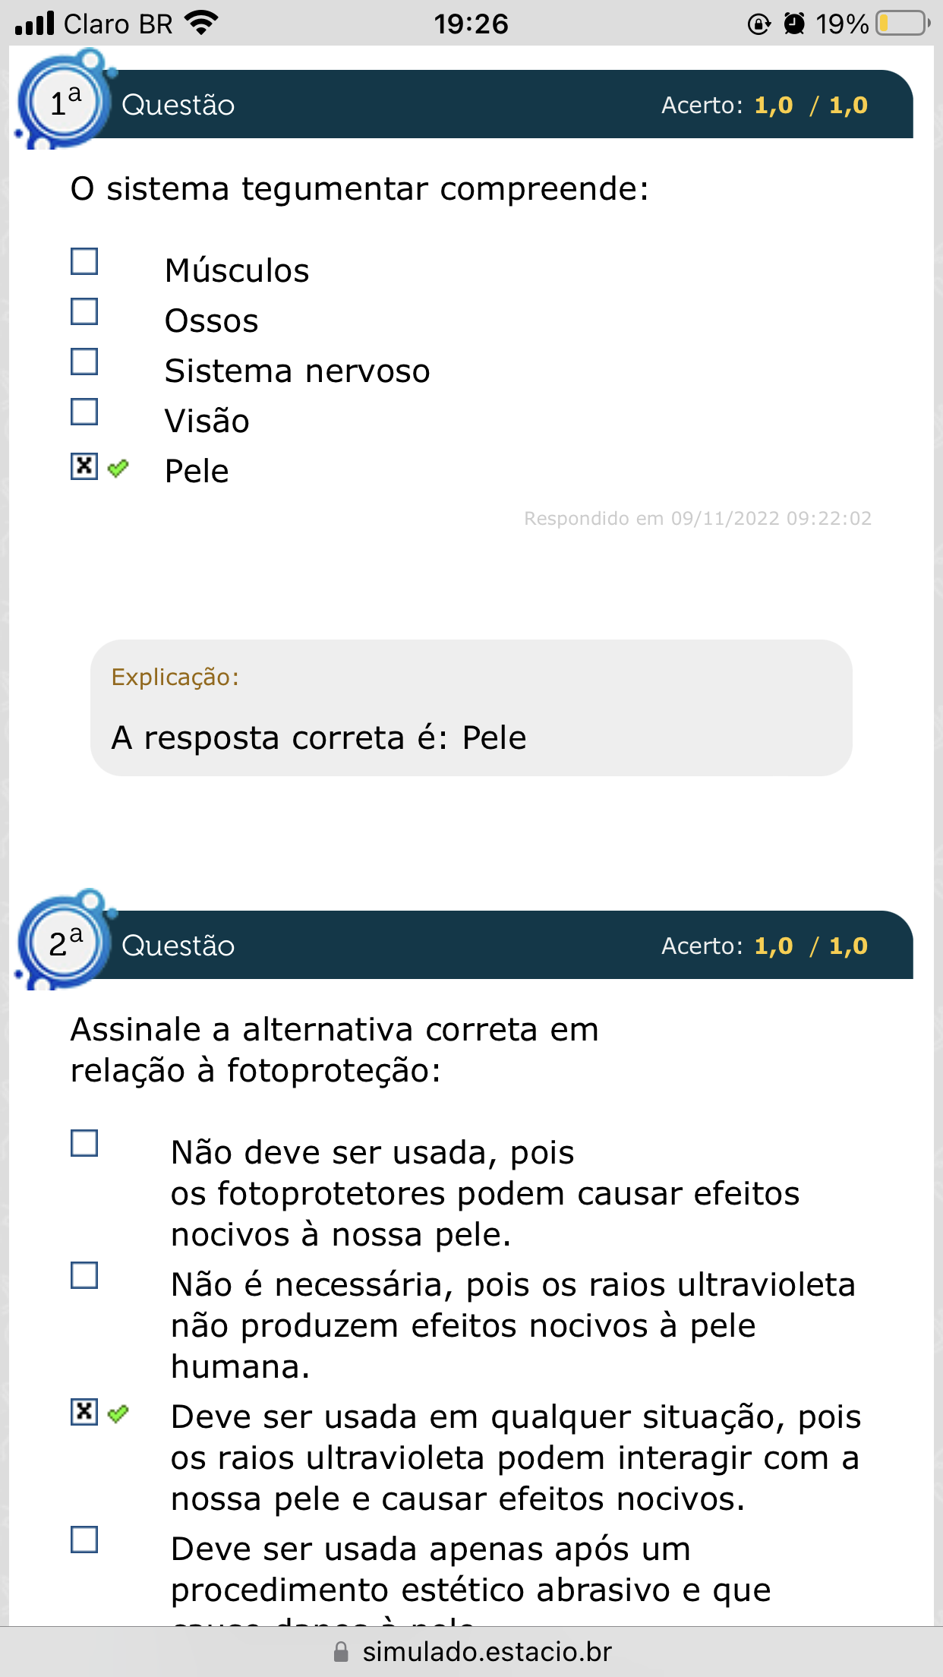This screenshot has width=943, height=1677.
Task: Tap the battery indicator icon
Action: pos(902,24)
